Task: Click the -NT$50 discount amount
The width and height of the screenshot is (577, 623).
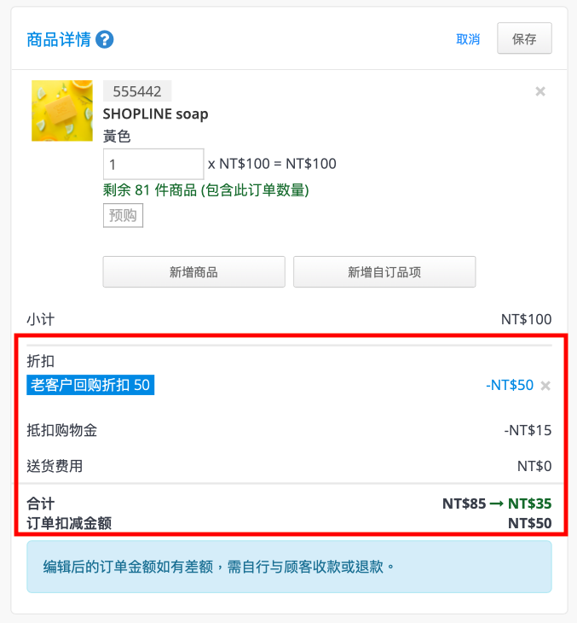Action: 510,385
